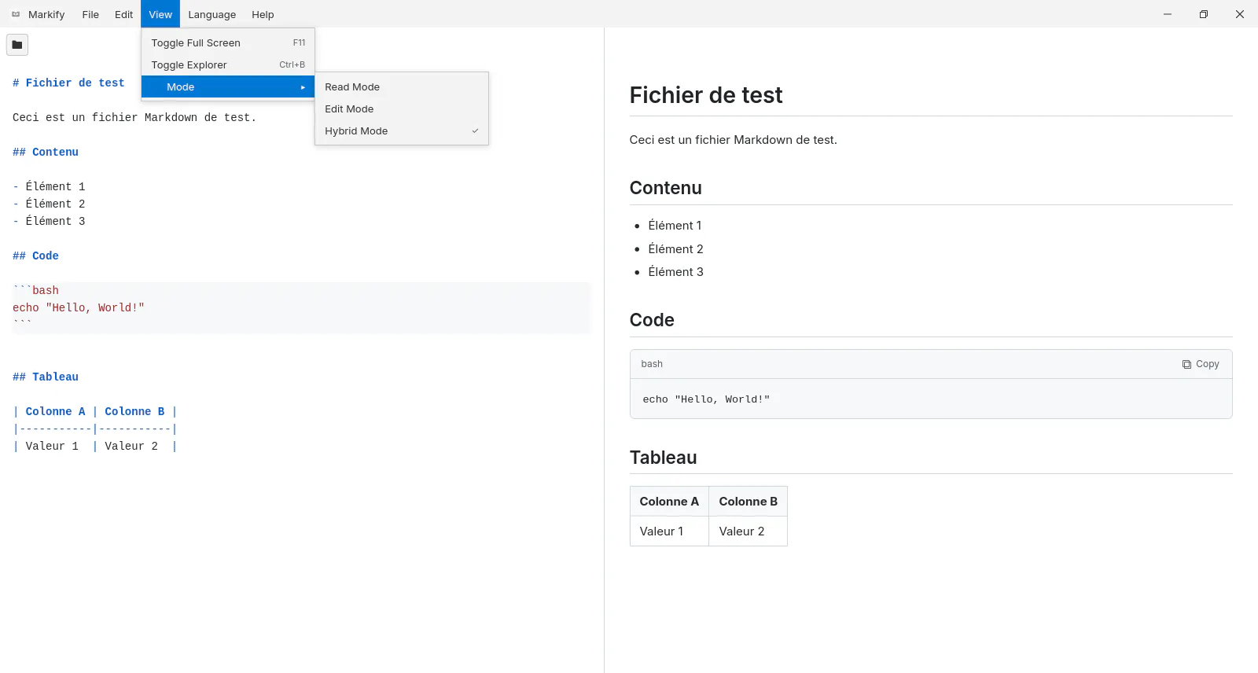
Task: Close the View menu
Action: pos(160,14)
